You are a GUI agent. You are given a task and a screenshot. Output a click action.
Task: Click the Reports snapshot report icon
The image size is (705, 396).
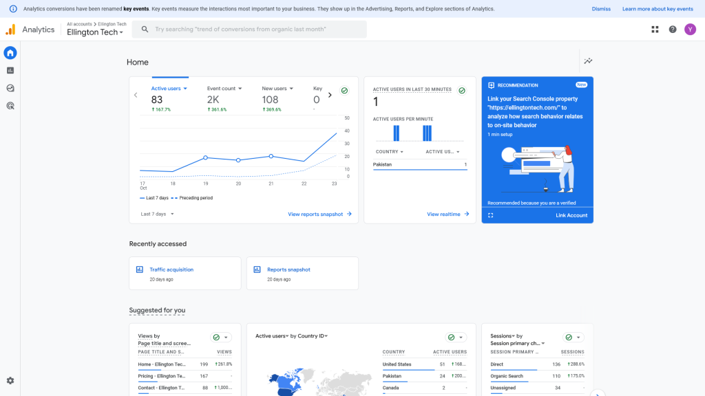pos(257,269)
